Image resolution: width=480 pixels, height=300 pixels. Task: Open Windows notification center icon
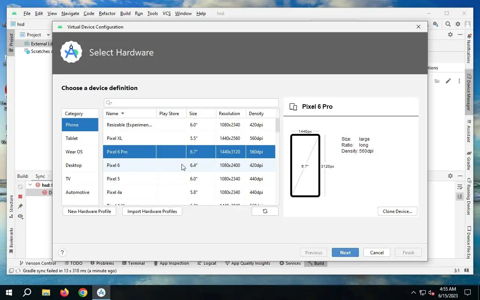pos(468,292)
